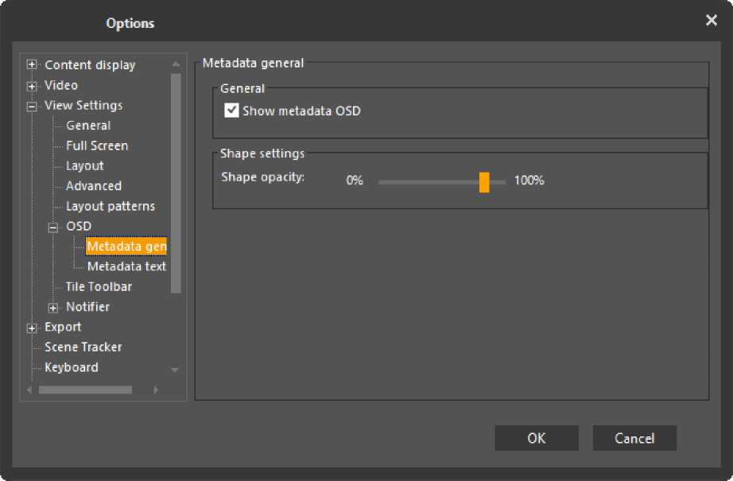Screen dimensions: 733x481
Task: Open the Scene Tracker settings
Action: pos(83,347)
